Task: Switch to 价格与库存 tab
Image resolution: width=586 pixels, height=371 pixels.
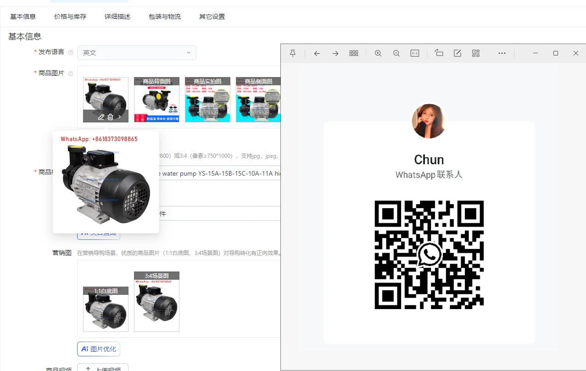Action: point(70,17)
